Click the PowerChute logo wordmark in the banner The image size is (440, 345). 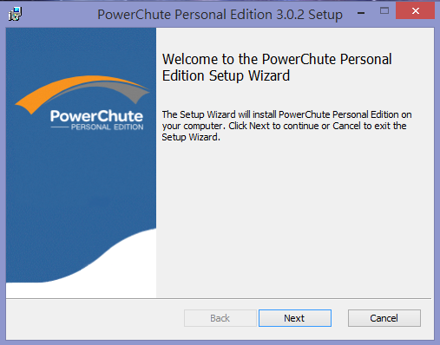tap(96, 116)
